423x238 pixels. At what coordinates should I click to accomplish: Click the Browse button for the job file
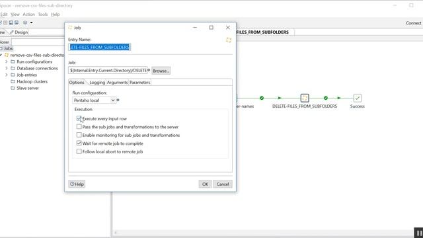tap(161, 71)
